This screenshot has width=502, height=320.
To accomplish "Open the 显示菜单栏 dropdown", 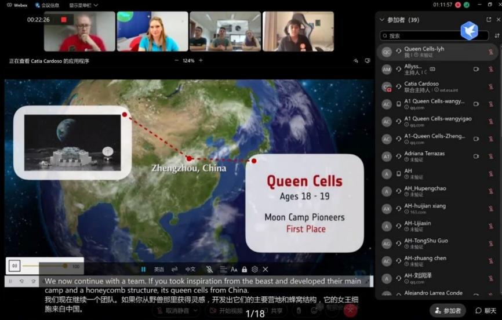I will pos(83,5).
